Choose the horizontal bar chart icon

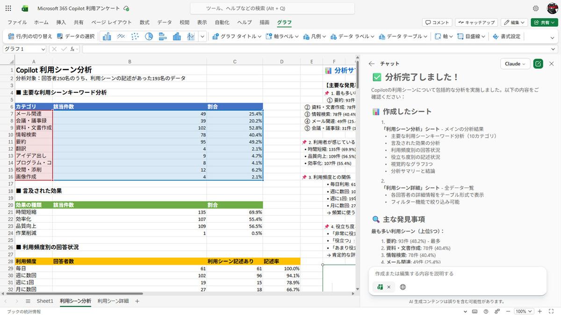[x=163, y=36]
